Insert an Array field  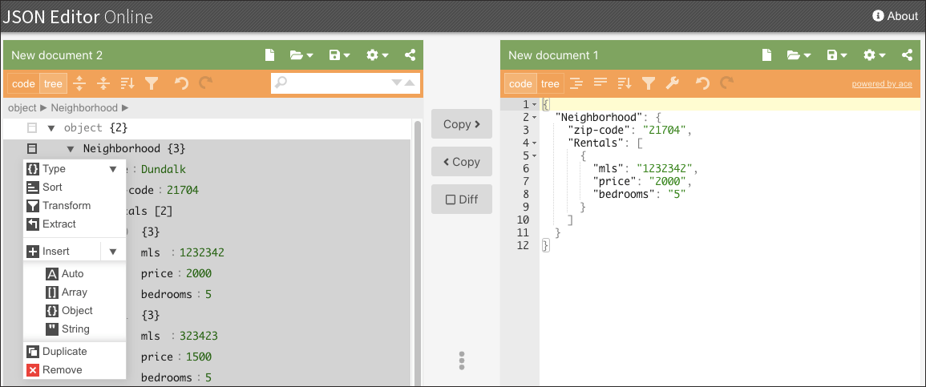(x=75, y=292)
